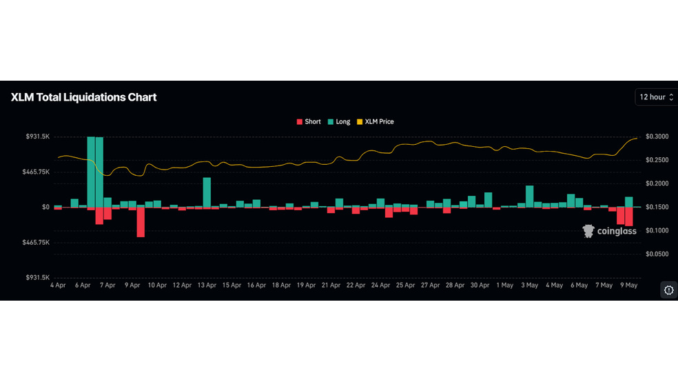Click the 1 May axis label

[x=504, y=285]
